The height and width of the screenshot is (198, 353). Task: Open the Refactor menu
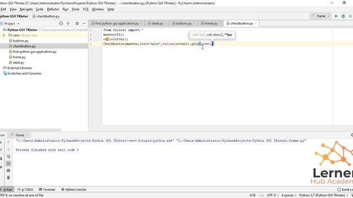tap(53, 9)
